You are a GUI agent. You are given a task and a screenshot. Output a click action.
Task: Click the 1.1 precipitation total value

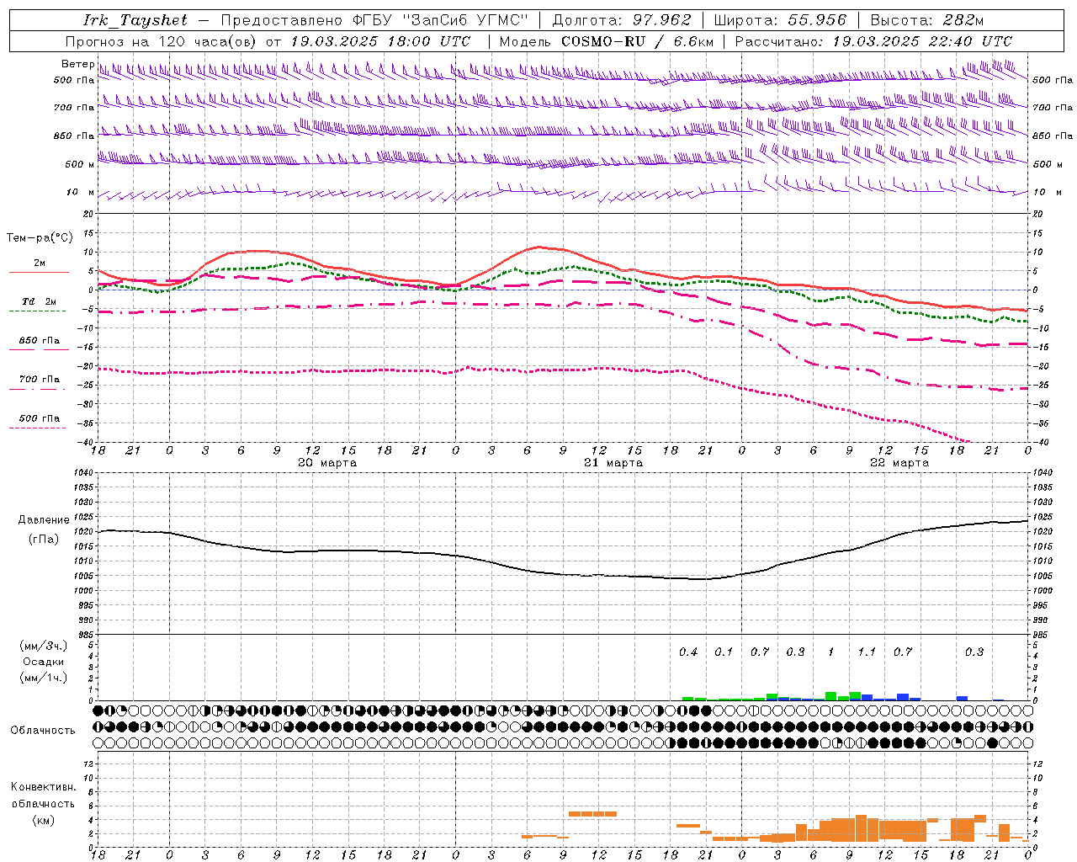point(867,652)
